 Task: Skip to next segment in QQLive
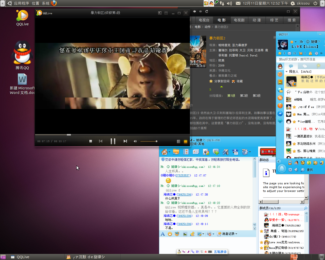125,141
